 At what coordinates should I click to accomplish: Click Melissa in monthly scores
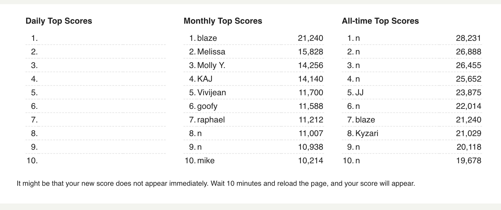(x=211, y=52)
